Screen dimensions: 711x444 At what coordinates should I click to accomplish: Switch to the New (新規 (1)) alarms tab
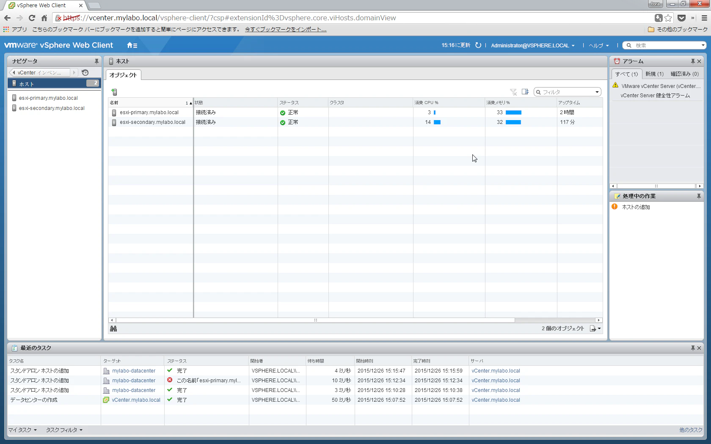pos(655,74)
